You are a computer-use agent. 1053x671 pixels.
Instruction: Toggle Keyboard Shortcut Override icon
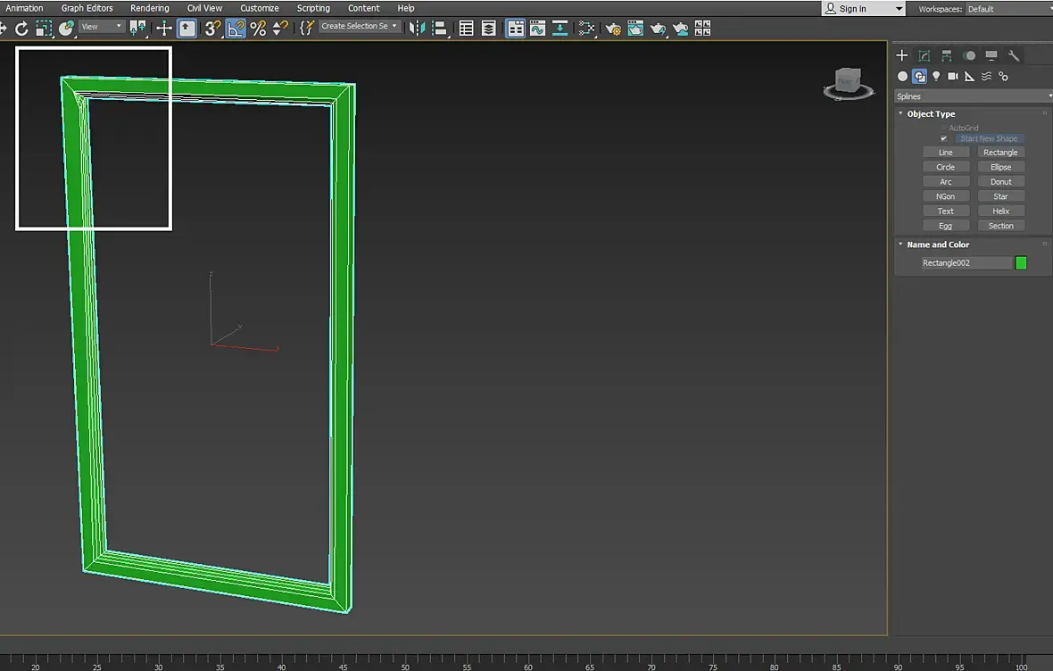(187, 29)
